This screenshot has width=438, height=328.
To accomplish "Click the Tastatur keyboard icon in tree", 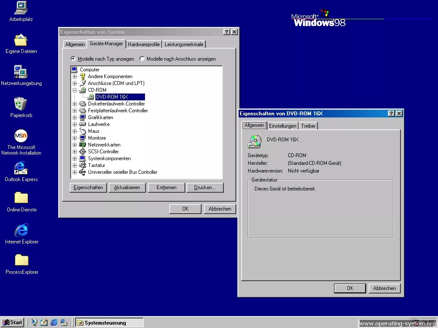I will click(x=83, y=165).
